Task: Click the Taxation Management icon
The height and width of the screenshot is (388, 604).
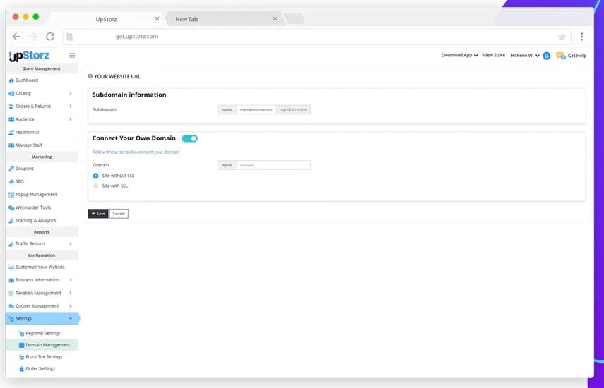Action: pos(11,293)
